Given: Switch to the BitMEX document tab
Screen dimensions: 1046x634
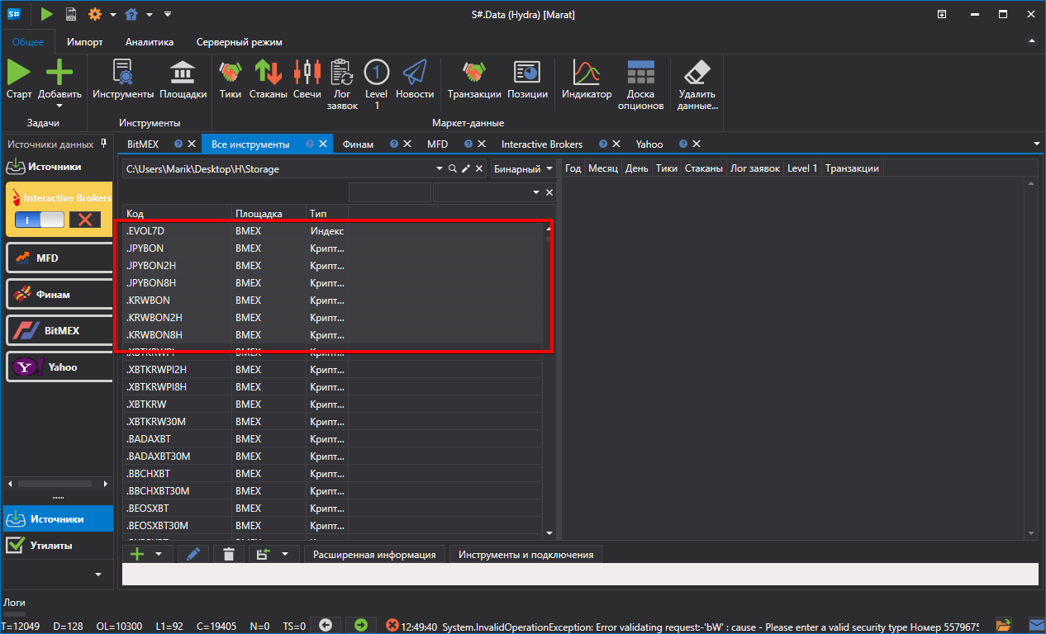Looking at the screenshot, I should (x=143, y=144).
